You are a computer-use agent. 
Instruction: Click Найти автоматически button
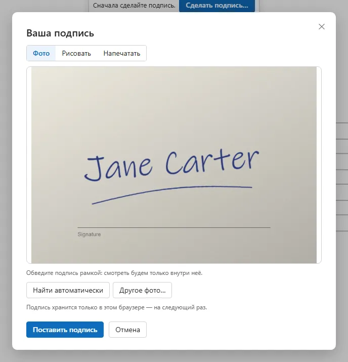click(68, 290)
